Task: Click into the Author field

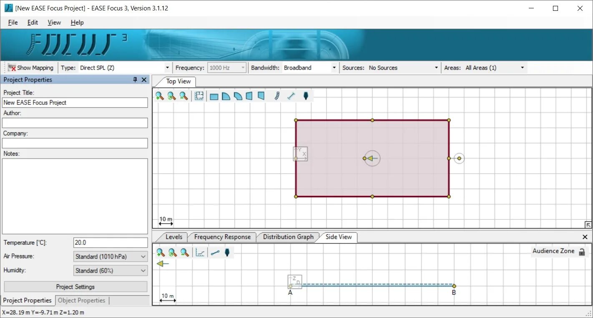Action: click(75, 123)
